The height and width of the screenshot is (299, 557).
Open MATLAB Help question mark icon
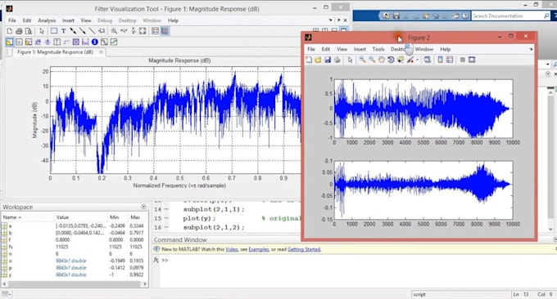click(464, 16)
